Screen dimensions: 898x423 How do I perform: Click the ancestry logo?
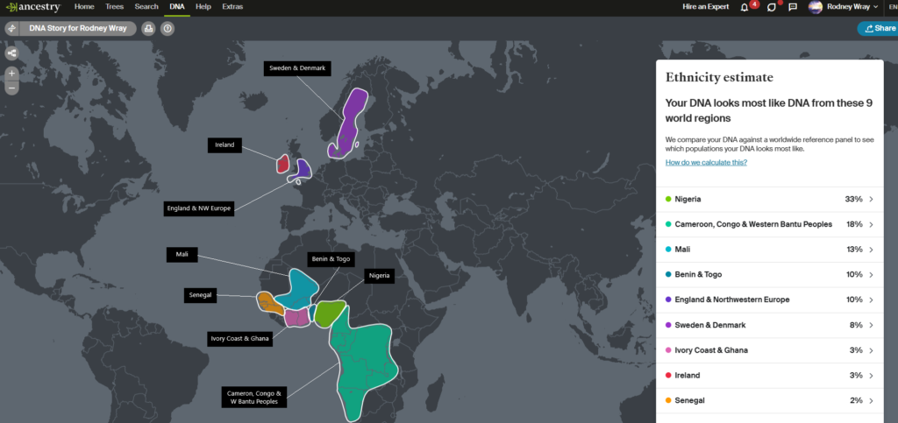[32, 6]
